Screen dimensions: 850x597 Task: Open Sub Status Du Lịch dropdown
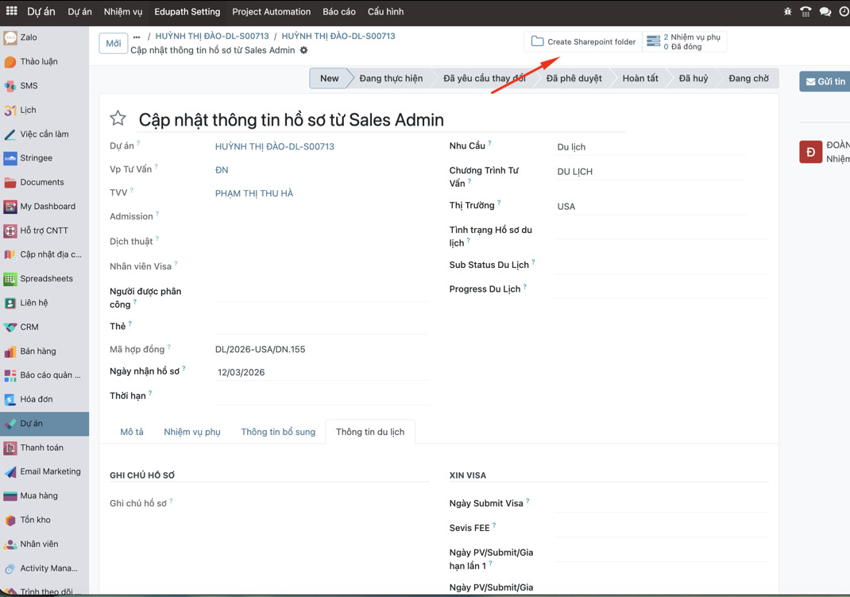point(662,266)
